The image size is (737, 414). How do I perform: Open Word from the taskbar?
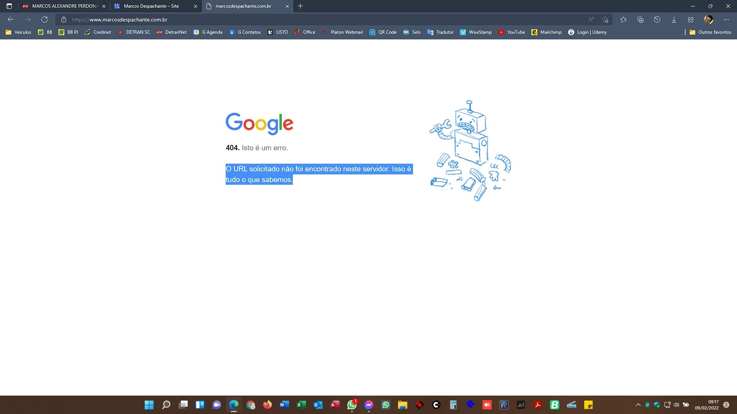point(284,405)
